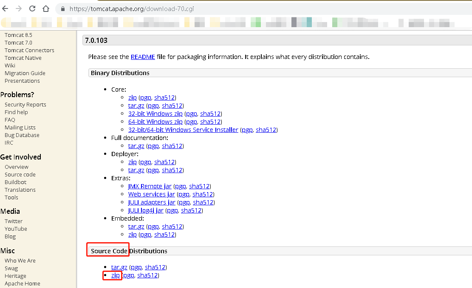Screen dimensions: 472x288
Task: Open Tomcat 7.0 in the sidebar
Action: pyautogui.click(x=18, y=42)
